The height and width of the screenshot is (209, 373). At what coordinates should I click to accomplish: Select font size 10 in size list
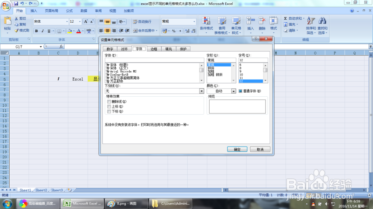tap(251, 74)
